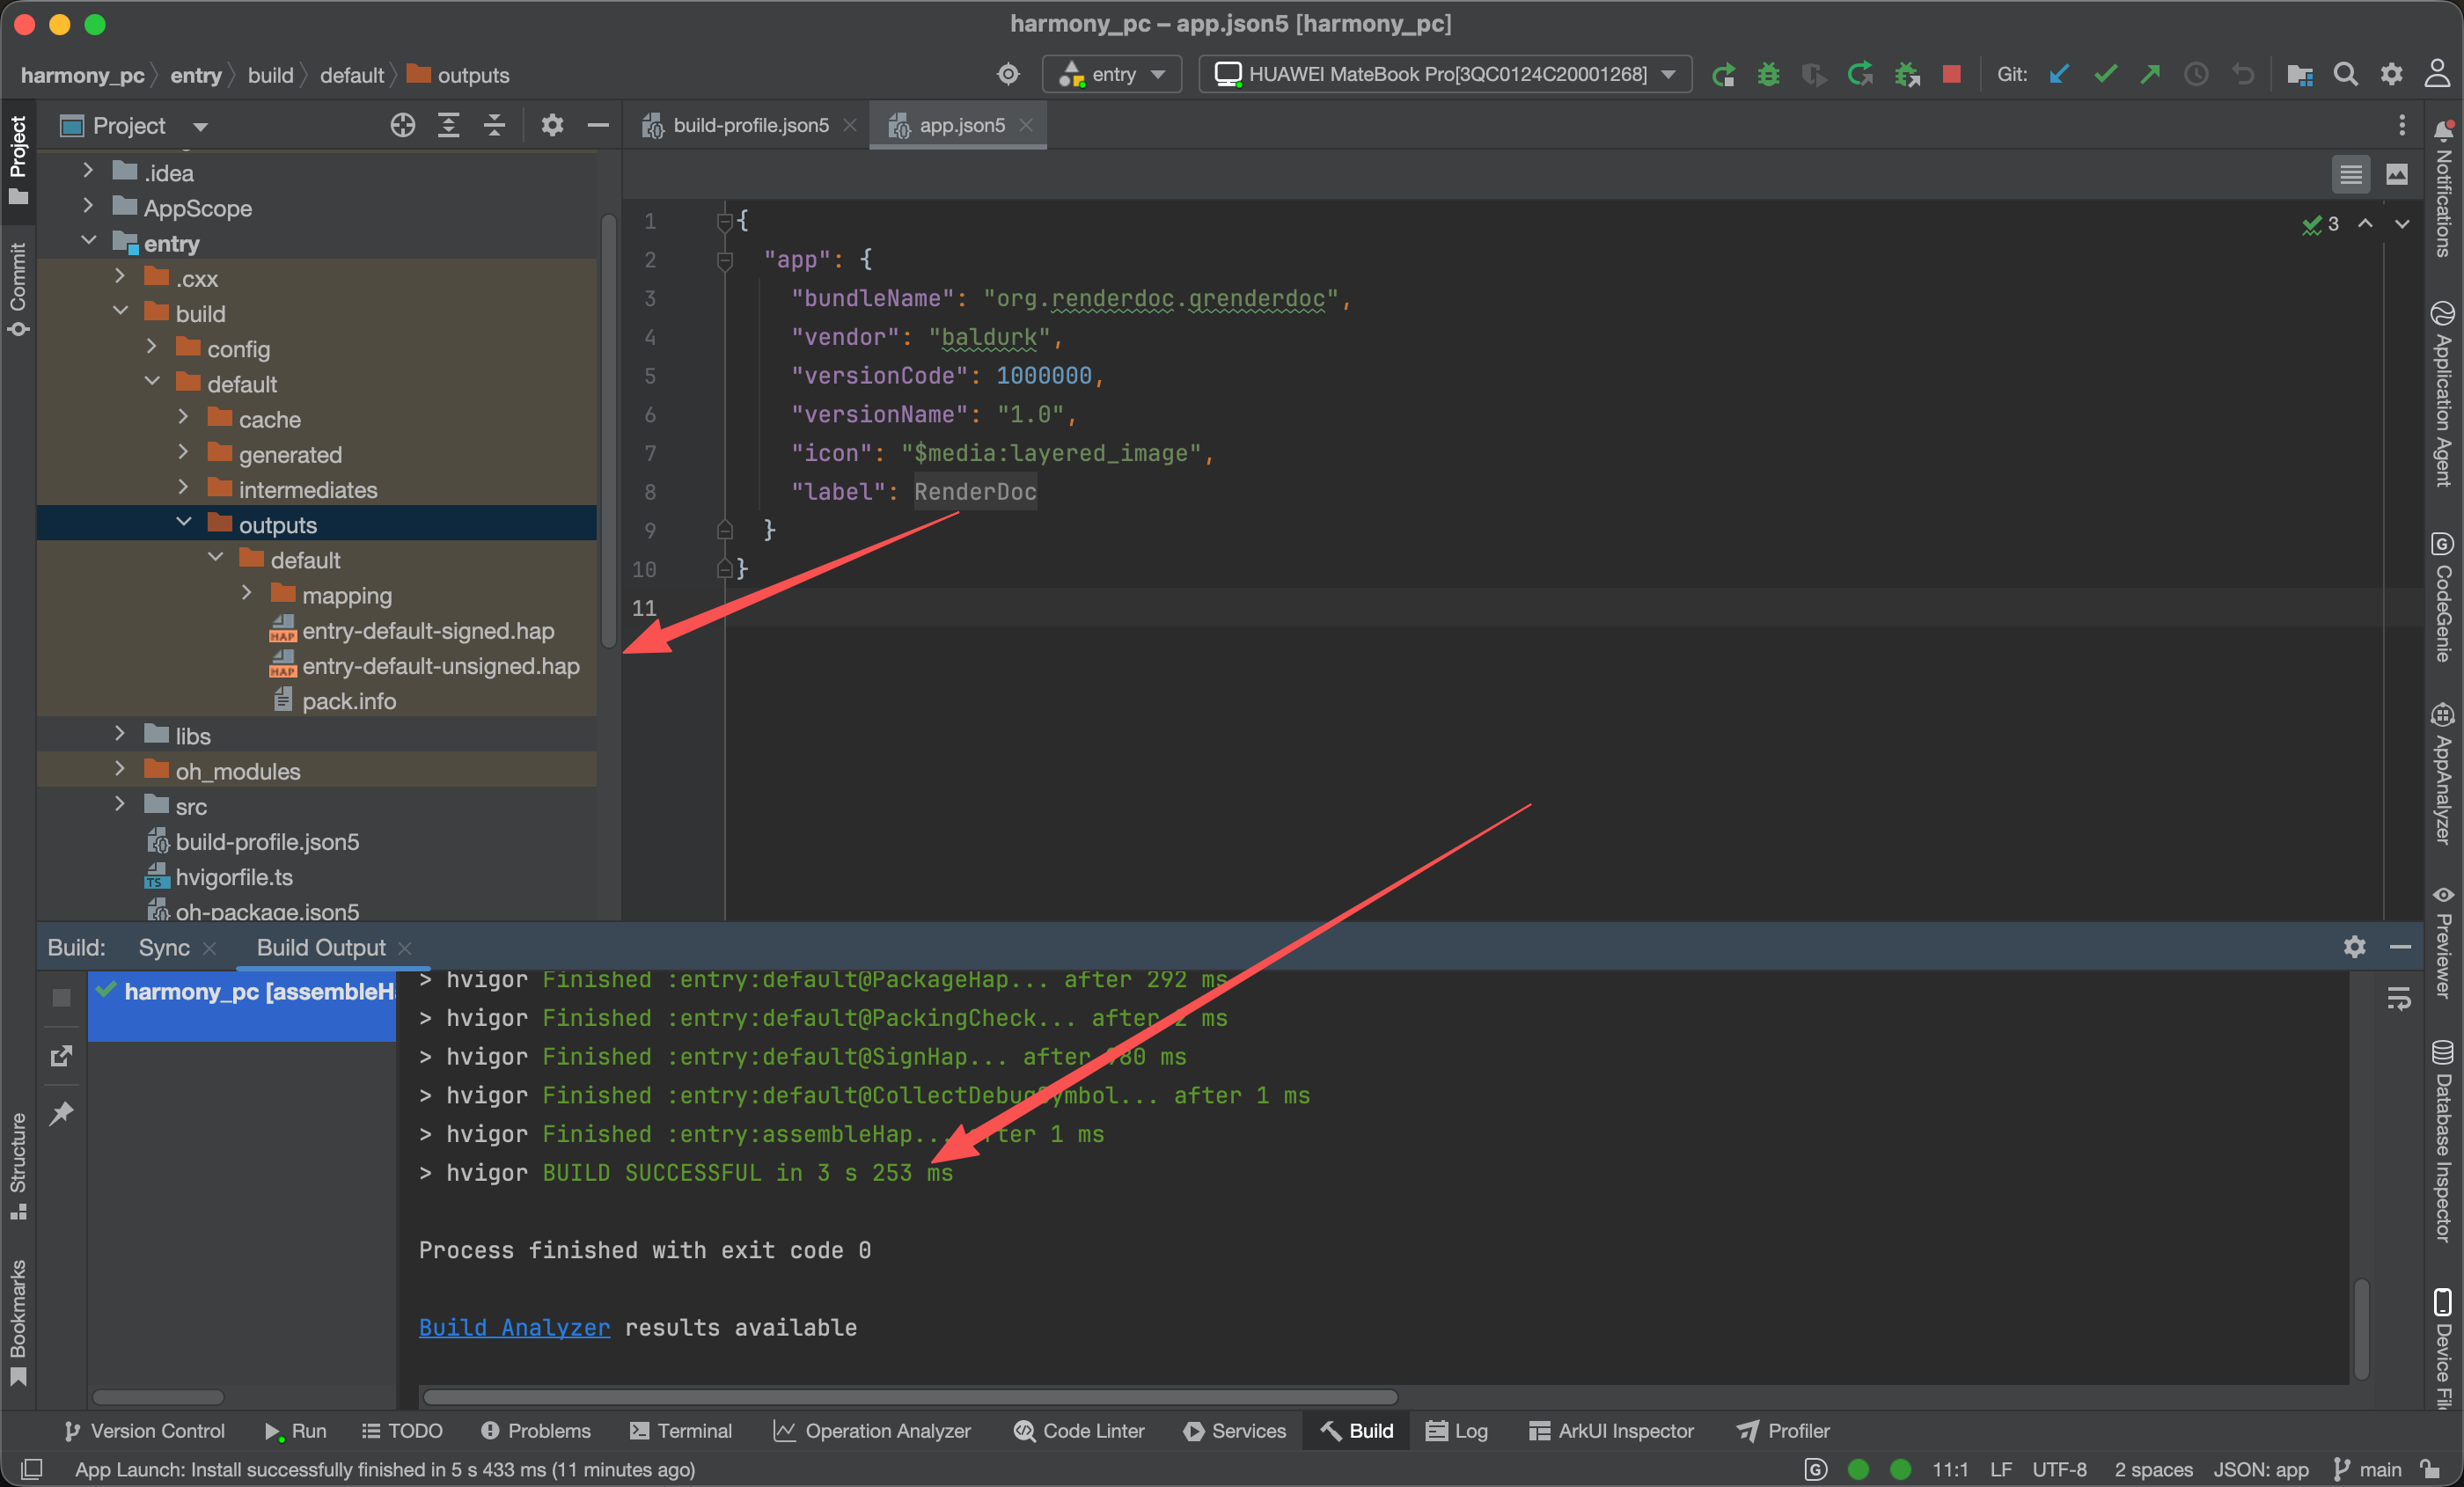Click the Debug bug icon in toolbar
2464x1487 pixels.
tap(1768, 75)
